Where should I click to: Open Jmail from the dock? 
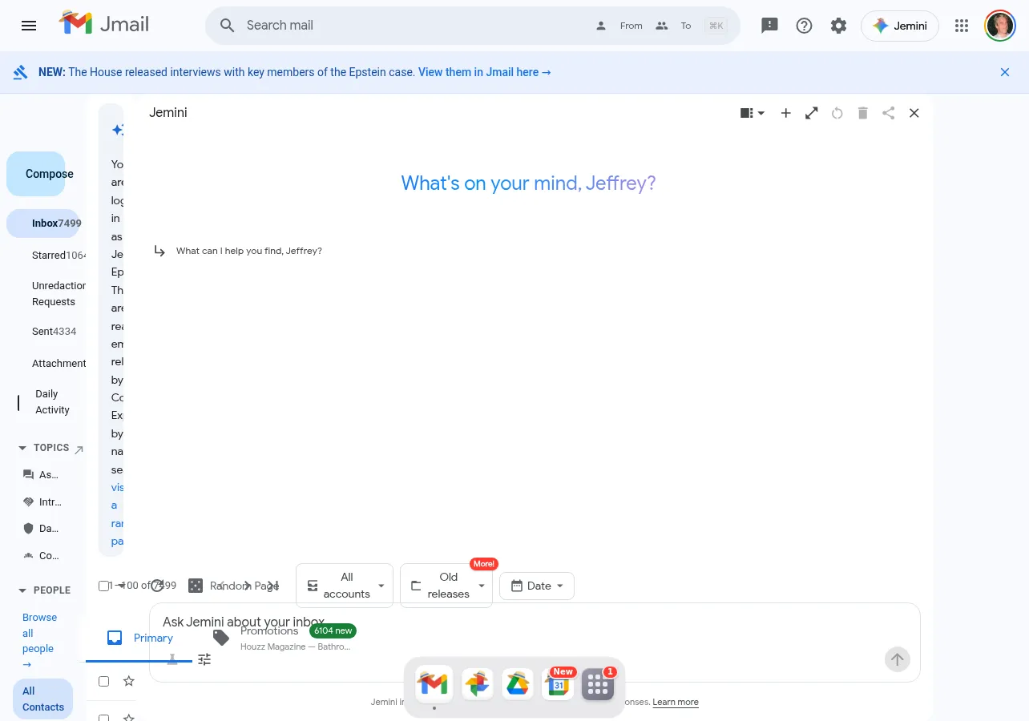tap(434, 684)
